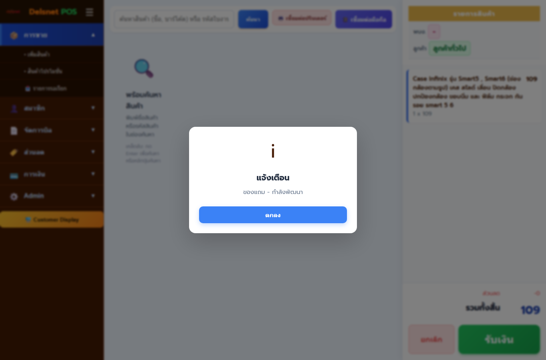The image size is (546, 360).
Task: Click the blue search button beside the input
Action: tap(253, 19)
